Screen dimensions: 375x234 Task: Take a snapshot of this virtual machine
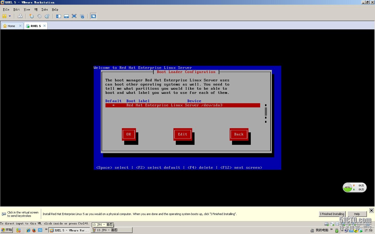click(32, 16)
